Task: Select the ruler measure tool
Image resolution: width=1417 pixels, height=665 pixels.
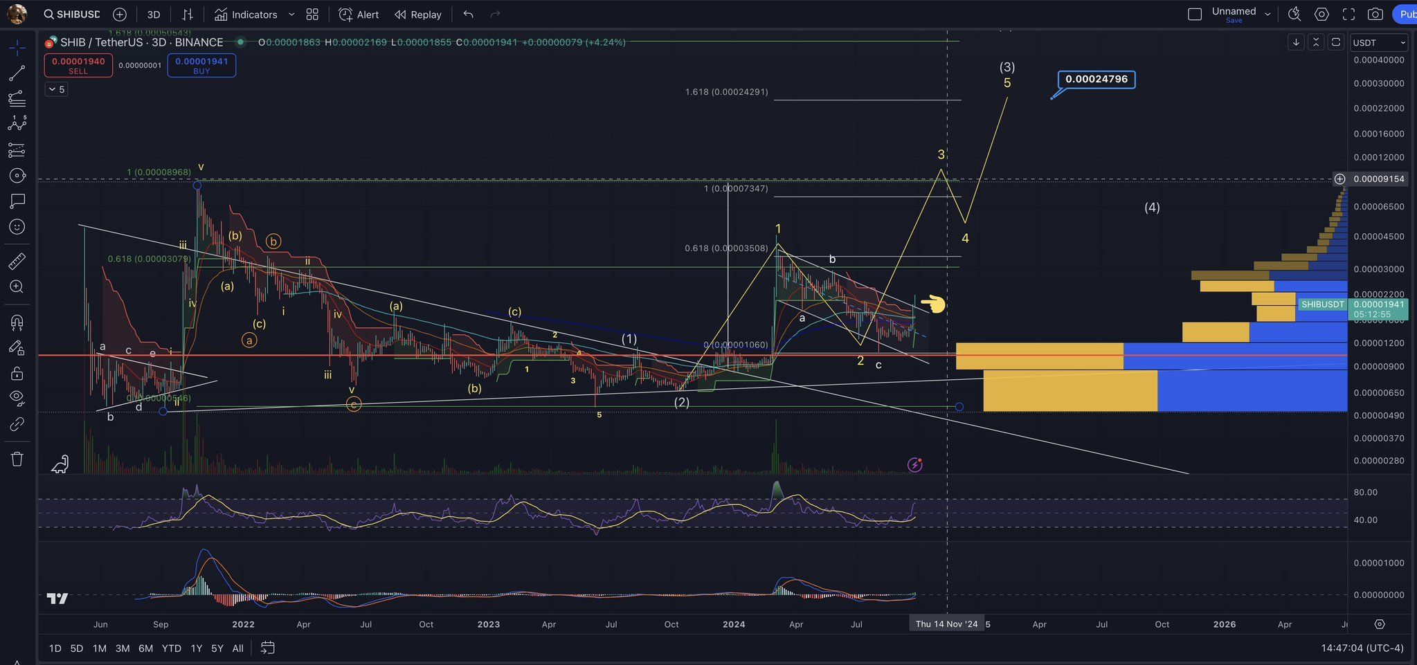Action: 17,261
